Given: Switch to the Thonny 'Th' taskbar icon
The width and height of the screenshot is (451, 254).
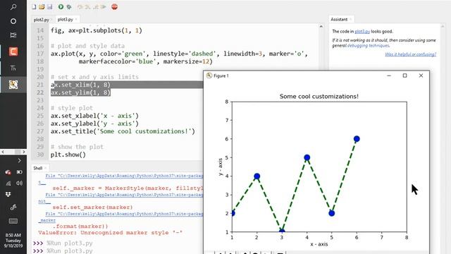Looking at the screenshot, I should coord(13,68).
